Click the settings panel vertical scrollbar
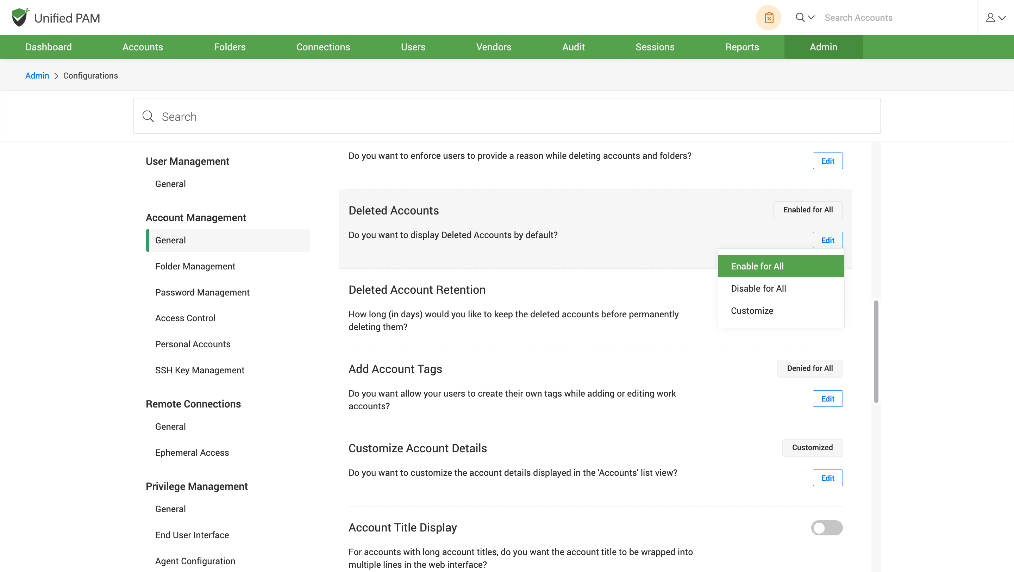Screen dimensions: 1014x572 [x=876, y=351]
